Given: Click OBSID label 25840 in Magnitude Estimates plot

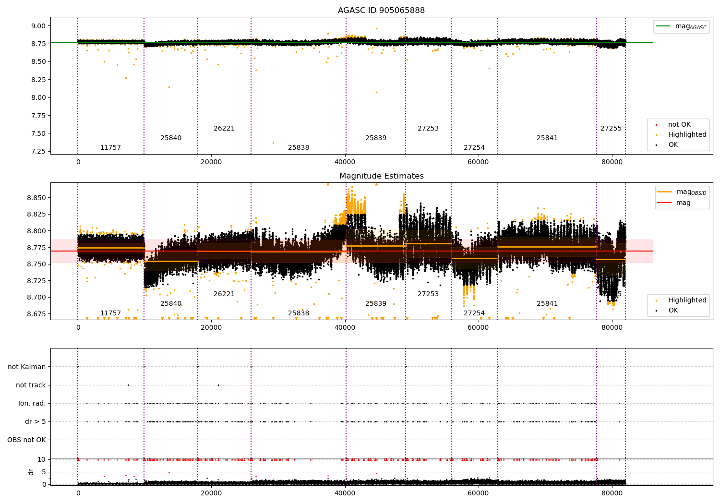Looking at the screenshot, I should click(171, 304).
